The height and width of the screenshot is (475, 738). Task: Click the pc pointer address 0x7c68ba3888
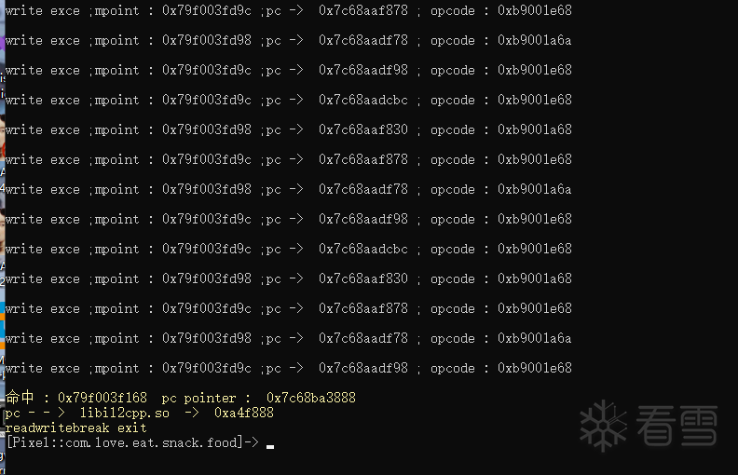(x=311, y=398)
